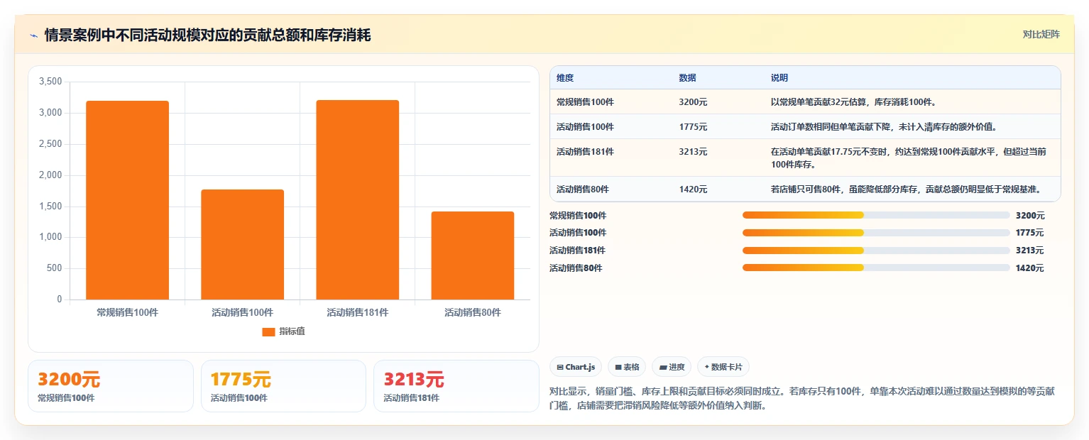Click the 数据卡片 tag chip
1089x440 pixels.
click(x=723, y=367)
